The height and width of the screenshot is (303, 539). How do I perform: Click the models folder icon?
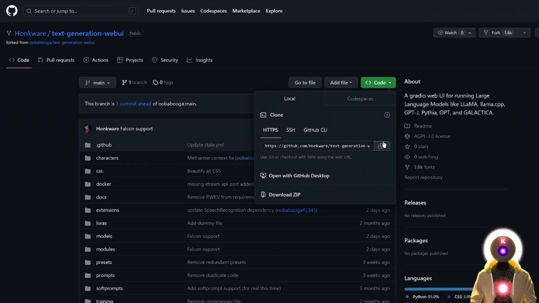click(x=88, y=236)
